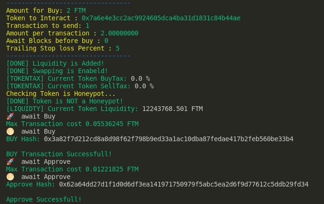Click the "Liquidity is Added!" status line
This screenshot has width=324, height=204.
[55, 63]
